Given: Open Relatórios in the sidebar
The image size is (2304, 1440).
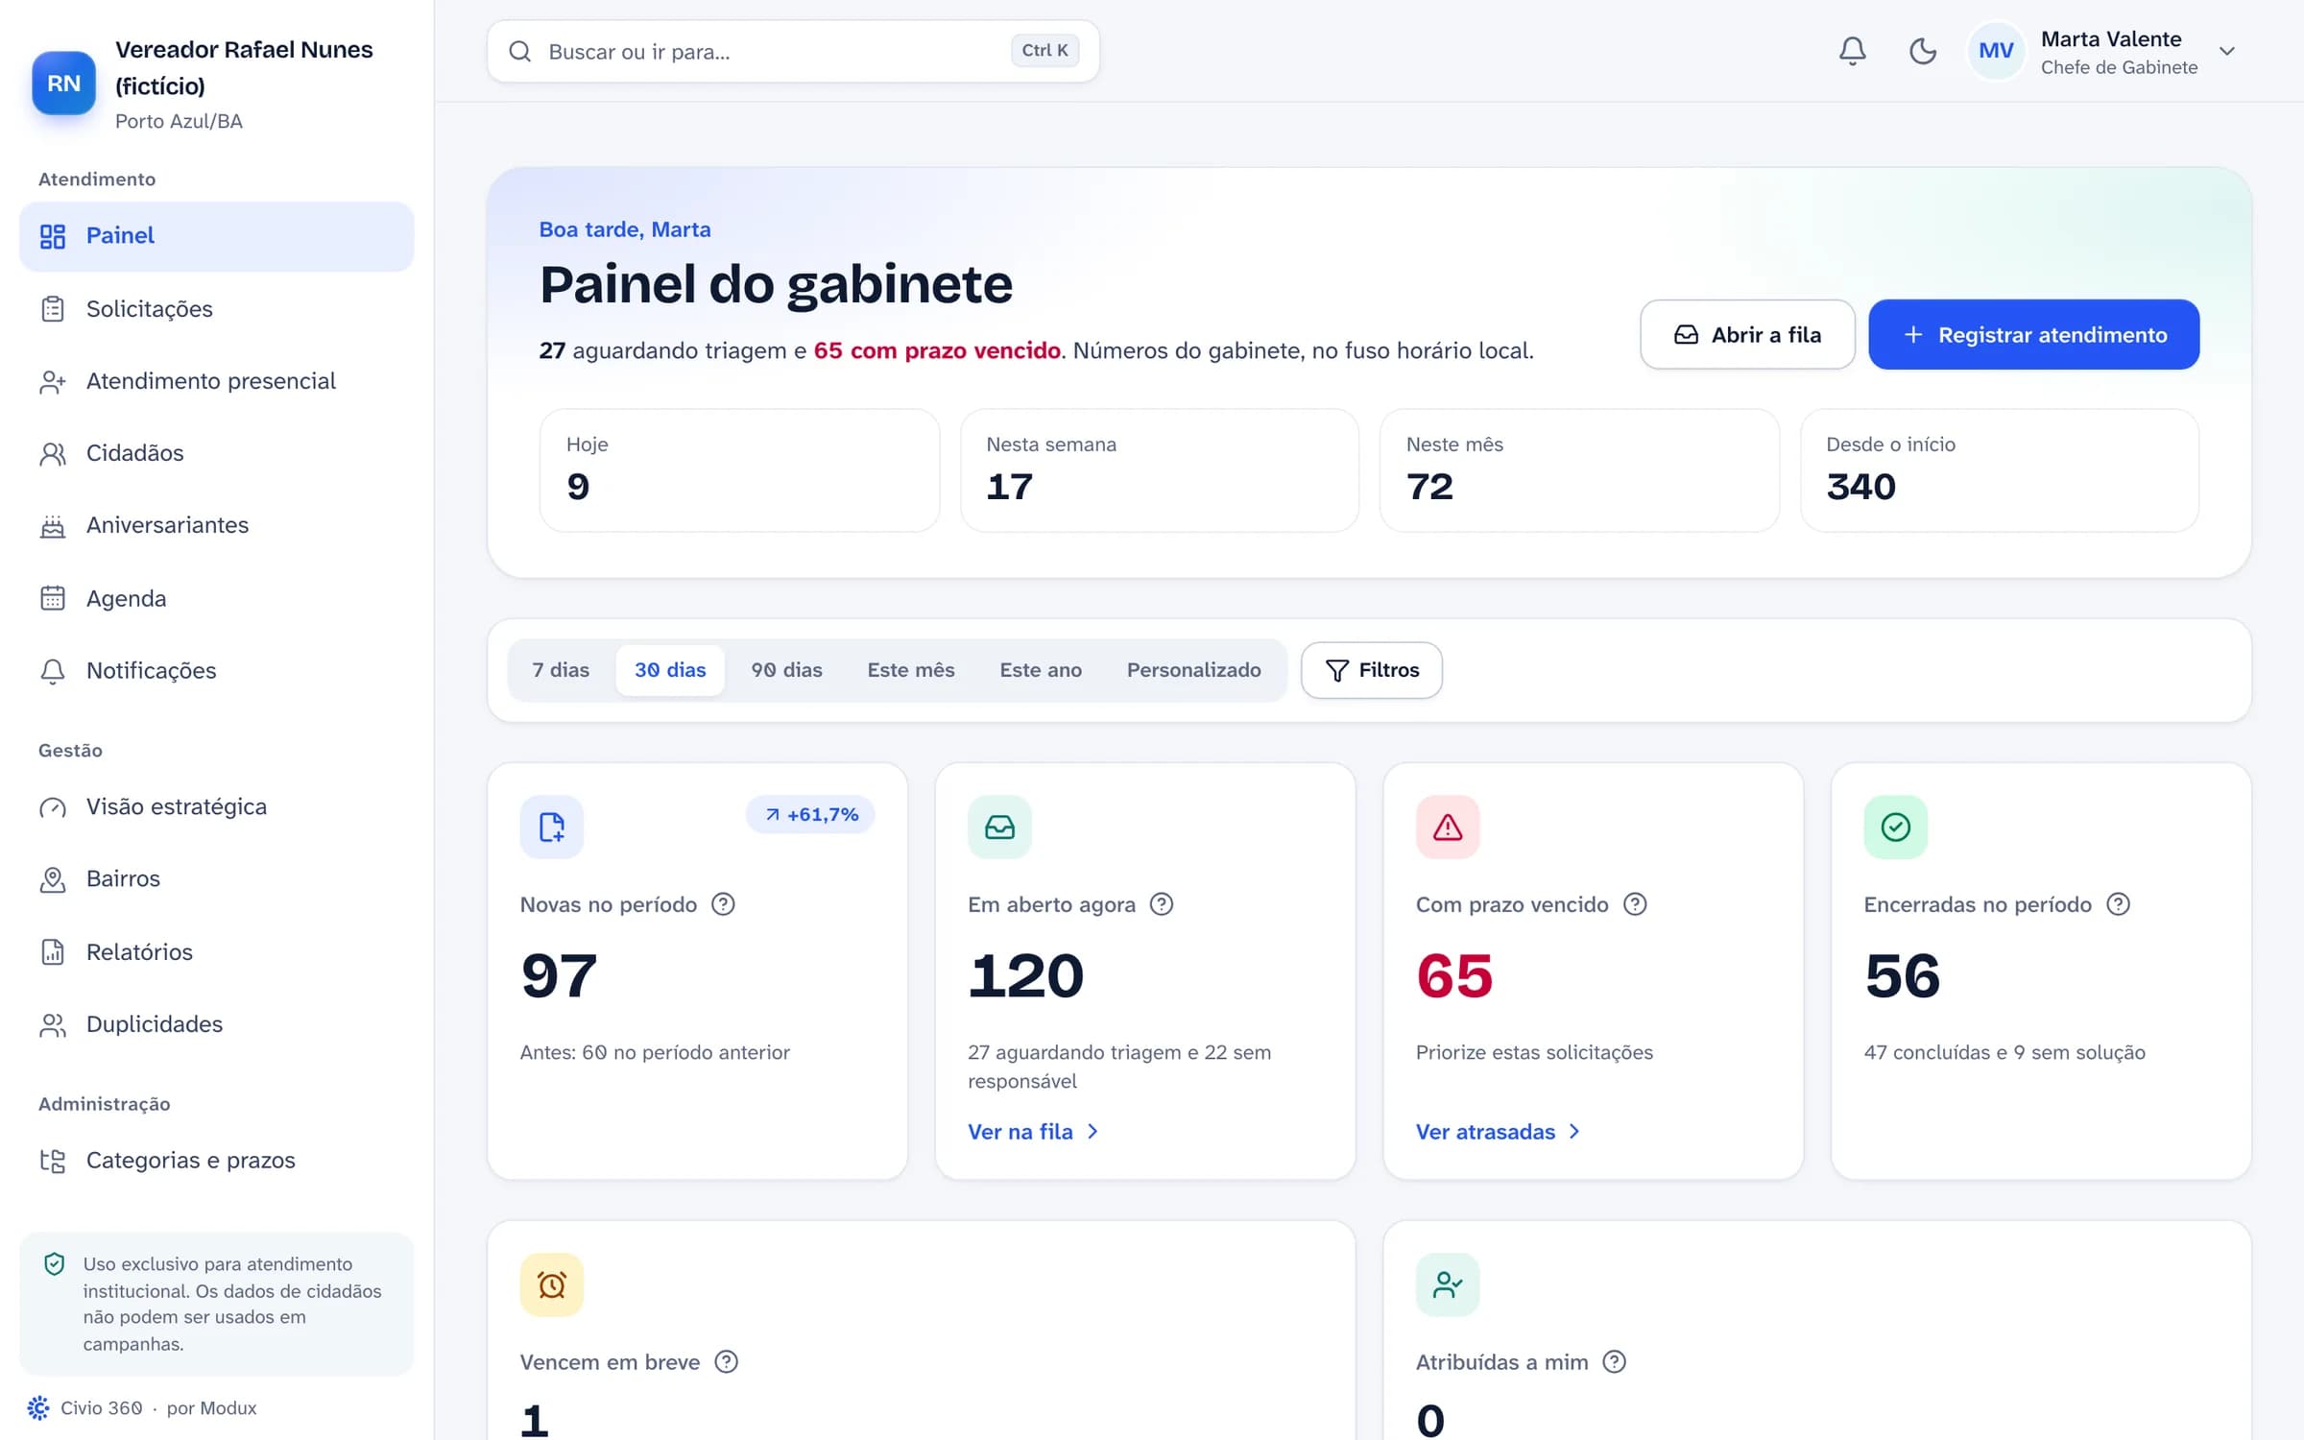Looking at the screenshot, I should [x=216, y=951].
